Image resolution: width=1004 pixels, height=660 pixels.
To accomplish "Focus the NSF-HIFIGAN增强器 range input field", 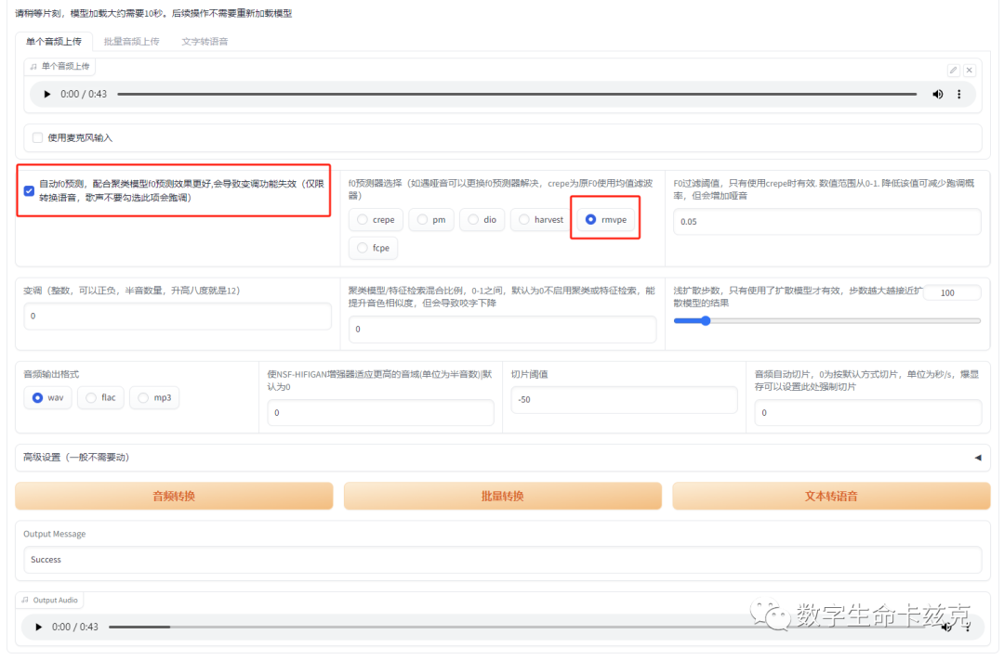I will [x=380, y=412].
